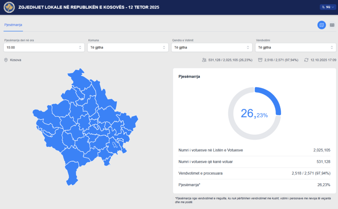Screen dimensions: 338x209
Task: Click the refresh timestamp icon
Action: 306,60
